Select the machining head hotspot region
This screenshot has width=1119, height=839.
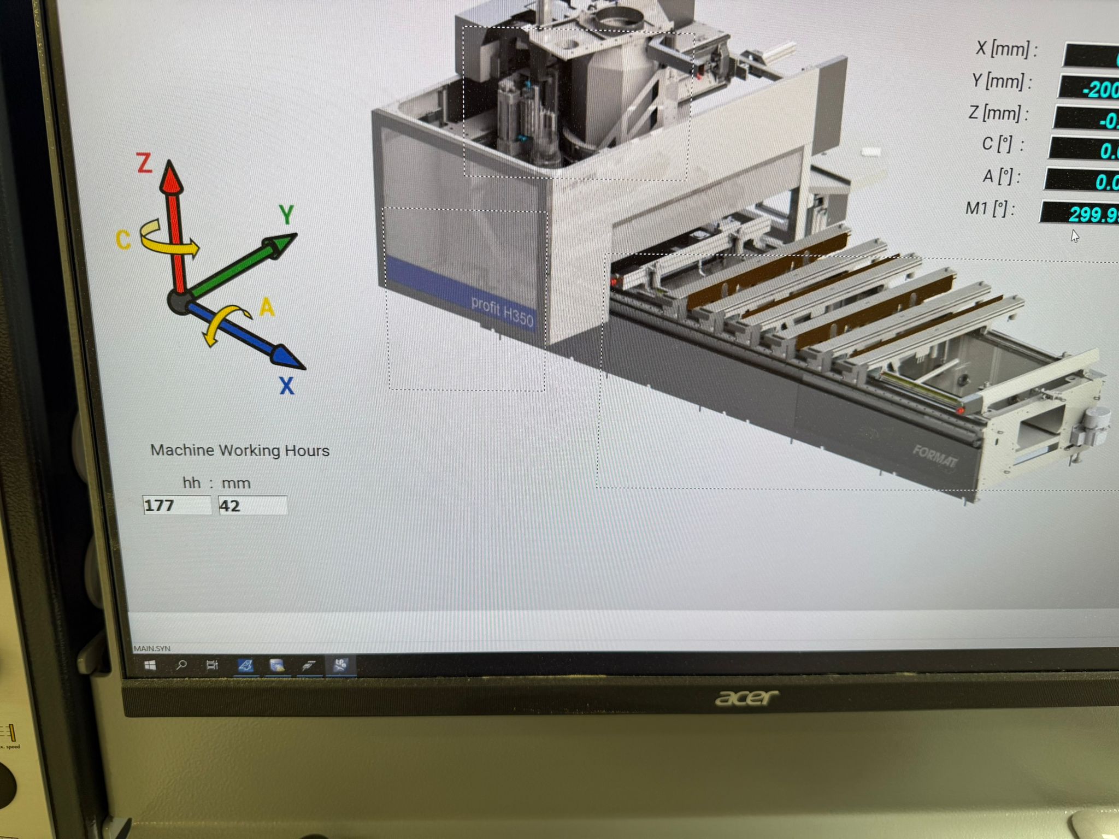[x=576, y=104]
